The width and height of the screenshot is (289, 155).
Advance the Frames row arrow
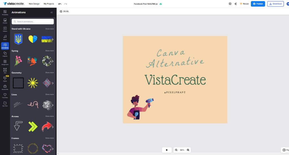click(x=53, y=149)
